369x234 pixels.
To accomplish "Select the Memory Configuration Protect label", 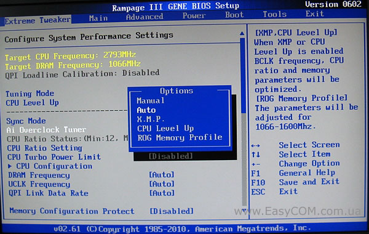I will 72,211.
